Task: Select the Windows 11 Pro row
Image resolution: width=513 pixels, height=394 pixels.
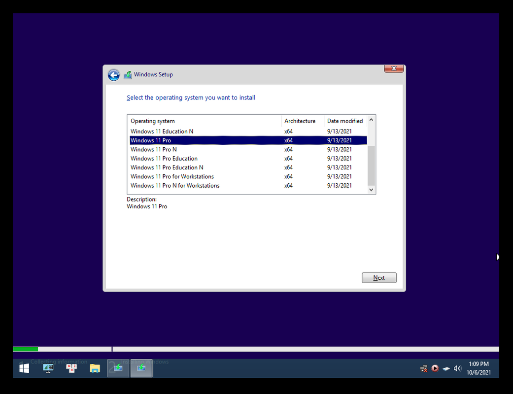Action: tap(248, 140)
